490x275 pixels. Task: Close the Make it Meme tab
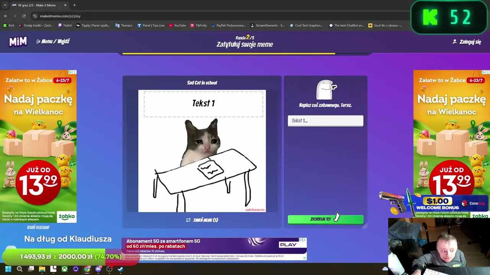pos(65,5)
